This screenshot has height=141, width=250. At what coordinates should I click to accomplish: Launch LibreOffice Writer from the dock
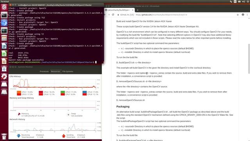(x=4, y=46)
